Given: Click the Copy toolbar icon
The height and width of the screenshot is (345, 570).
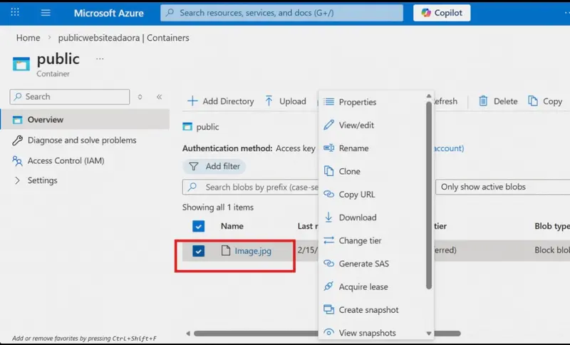Looking at the screenshot, I should pos(532,101).
